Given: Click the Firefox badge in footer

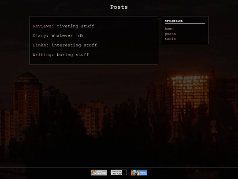Looking at the screenshot, I should pos(139,173).
